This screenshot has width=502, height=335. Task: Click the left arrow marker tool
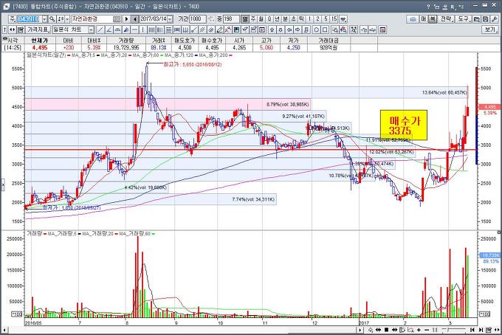[x=289, y=30]
